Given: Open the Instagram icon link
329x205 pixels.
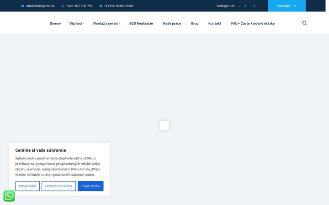Looking at the screenshot, I should [x=254, y=6].
